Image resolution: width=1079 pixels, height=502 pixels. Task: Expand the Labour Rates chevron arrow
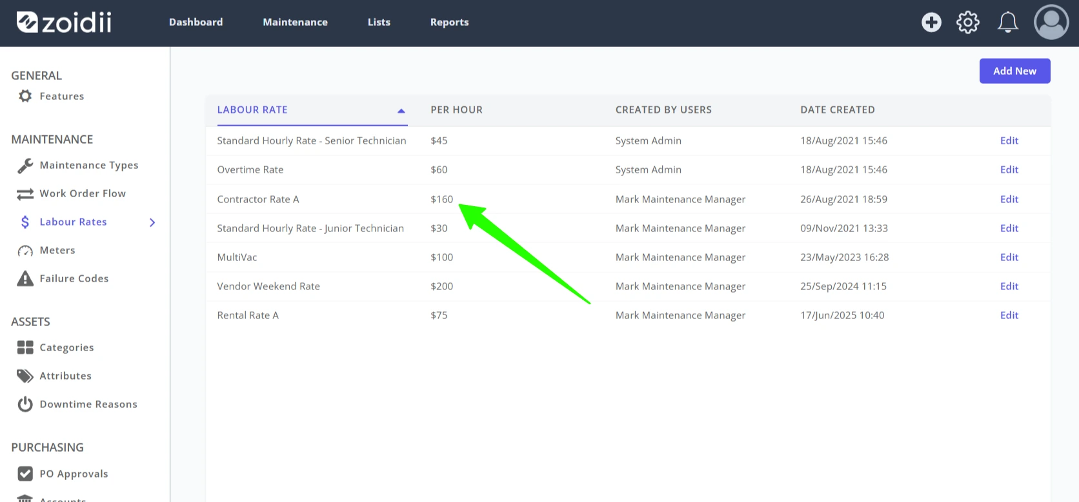(x=152, y=222)
